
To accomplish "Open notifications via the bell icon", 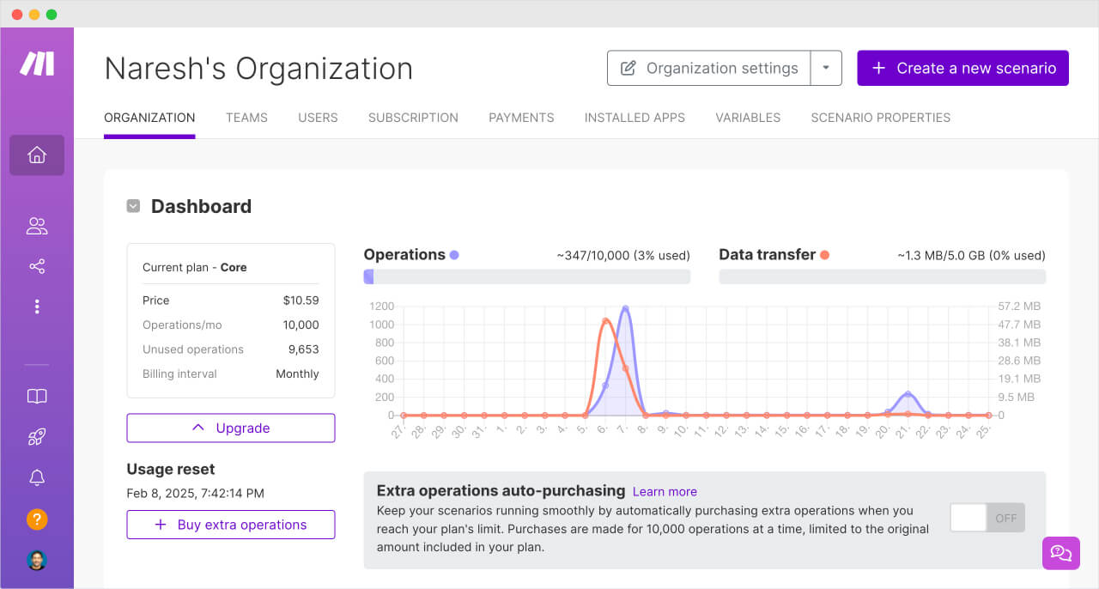I will click(36, 477).
